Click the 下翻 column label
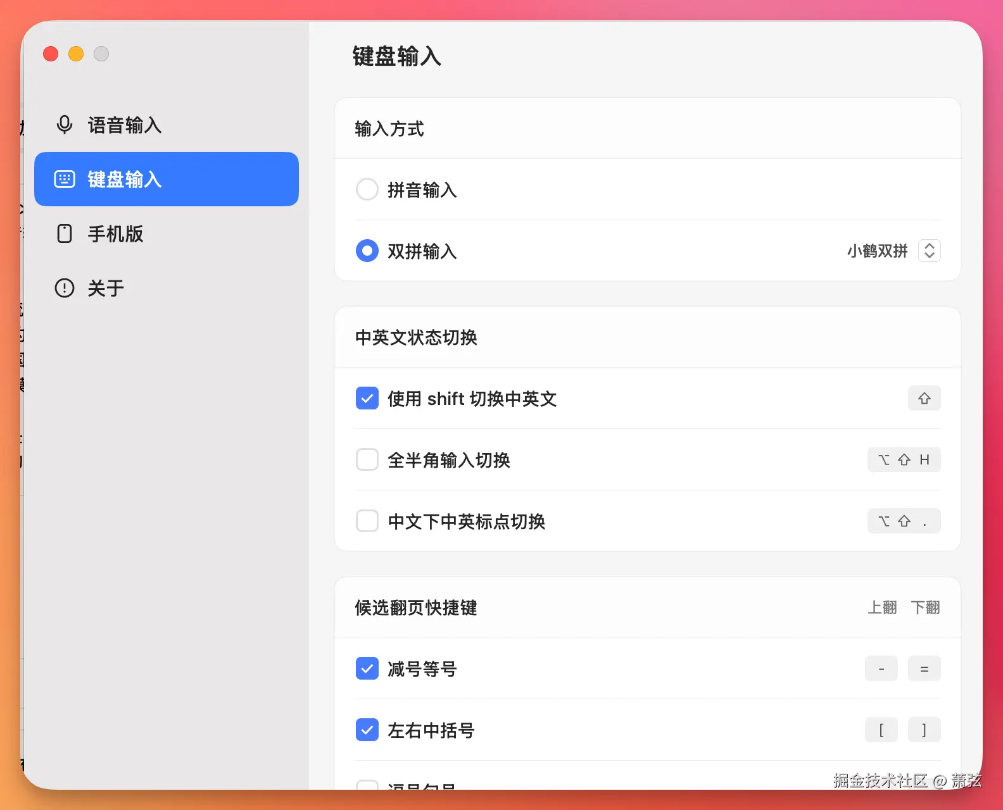Viewport: 1003px width, 810px height. tap(925, 607)
